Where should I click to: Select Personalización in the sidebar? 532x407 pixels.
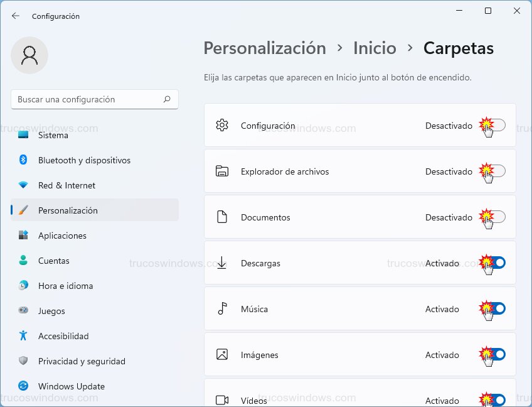(x=68, y=210)
